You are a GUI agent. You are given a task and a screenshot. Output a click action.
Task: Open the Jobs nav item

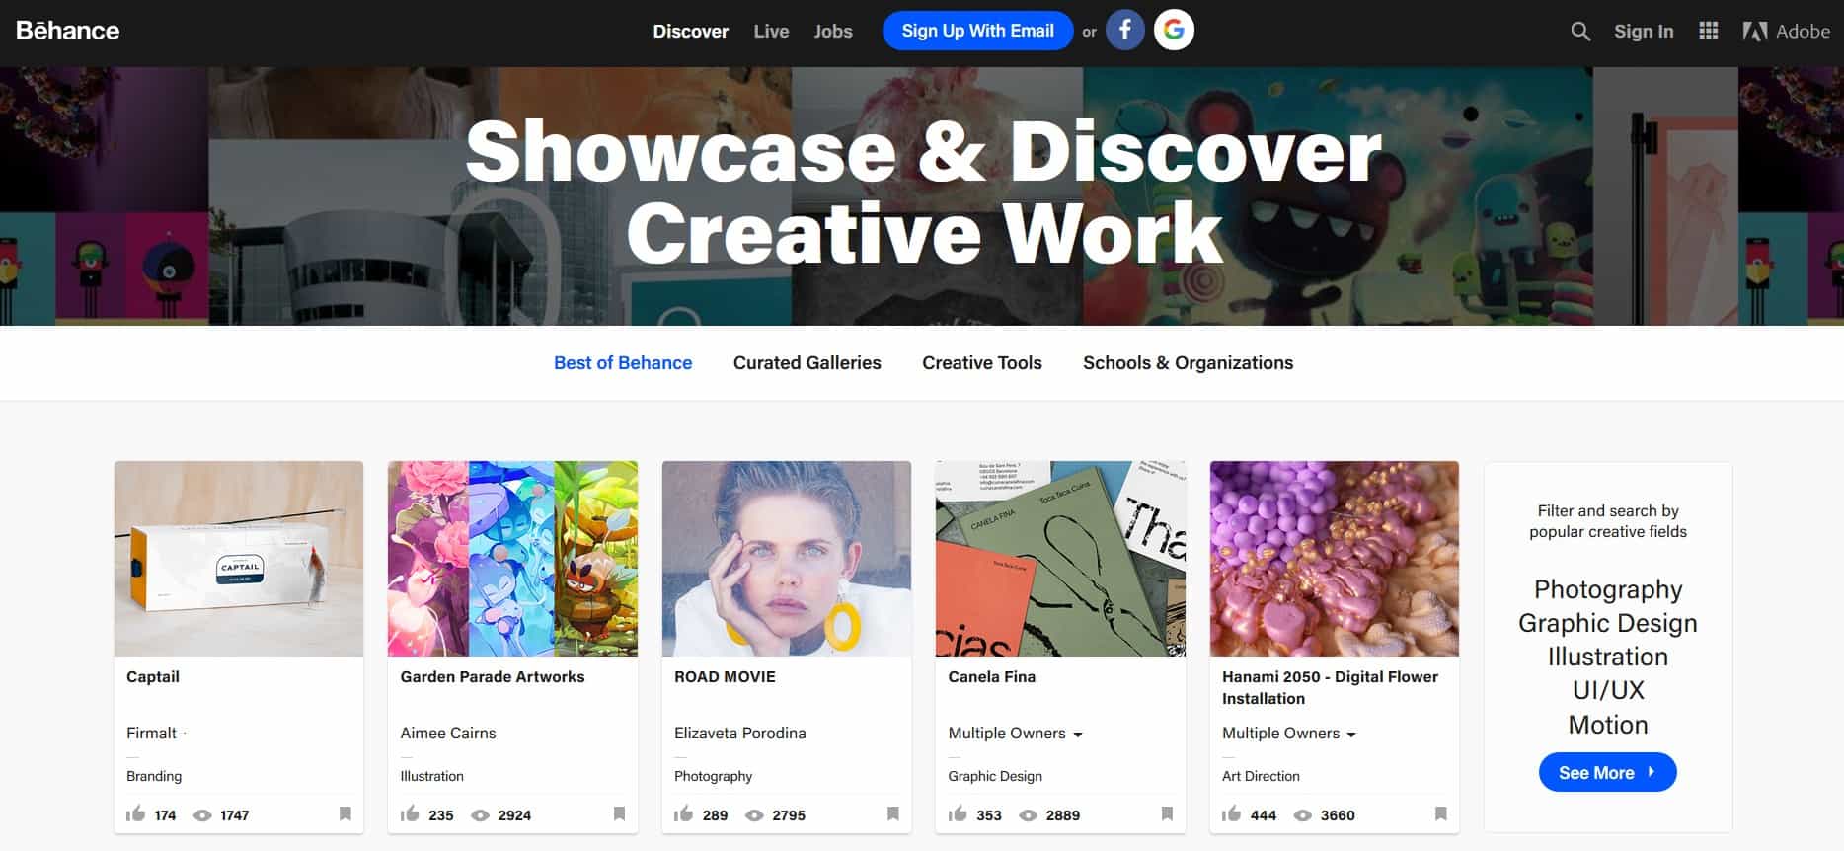click(833, 32)
